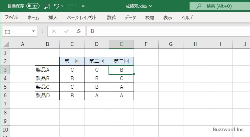The image size is (250, 137).
Task: Select cell E6 in 製品D row
Action: (121, 96)
